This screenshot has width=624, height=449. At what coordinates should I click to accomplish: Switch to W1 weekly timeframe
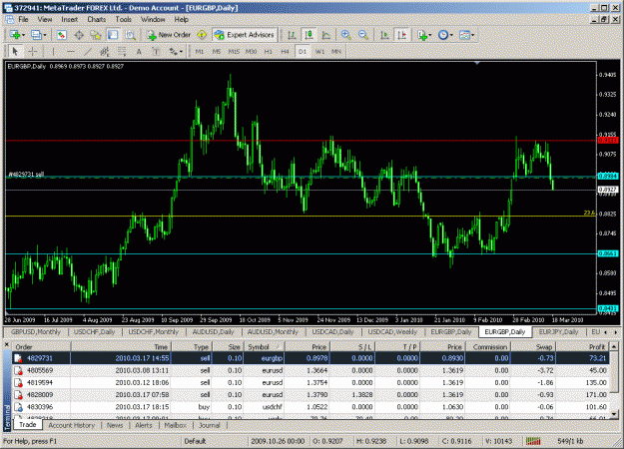coord(319,51)
